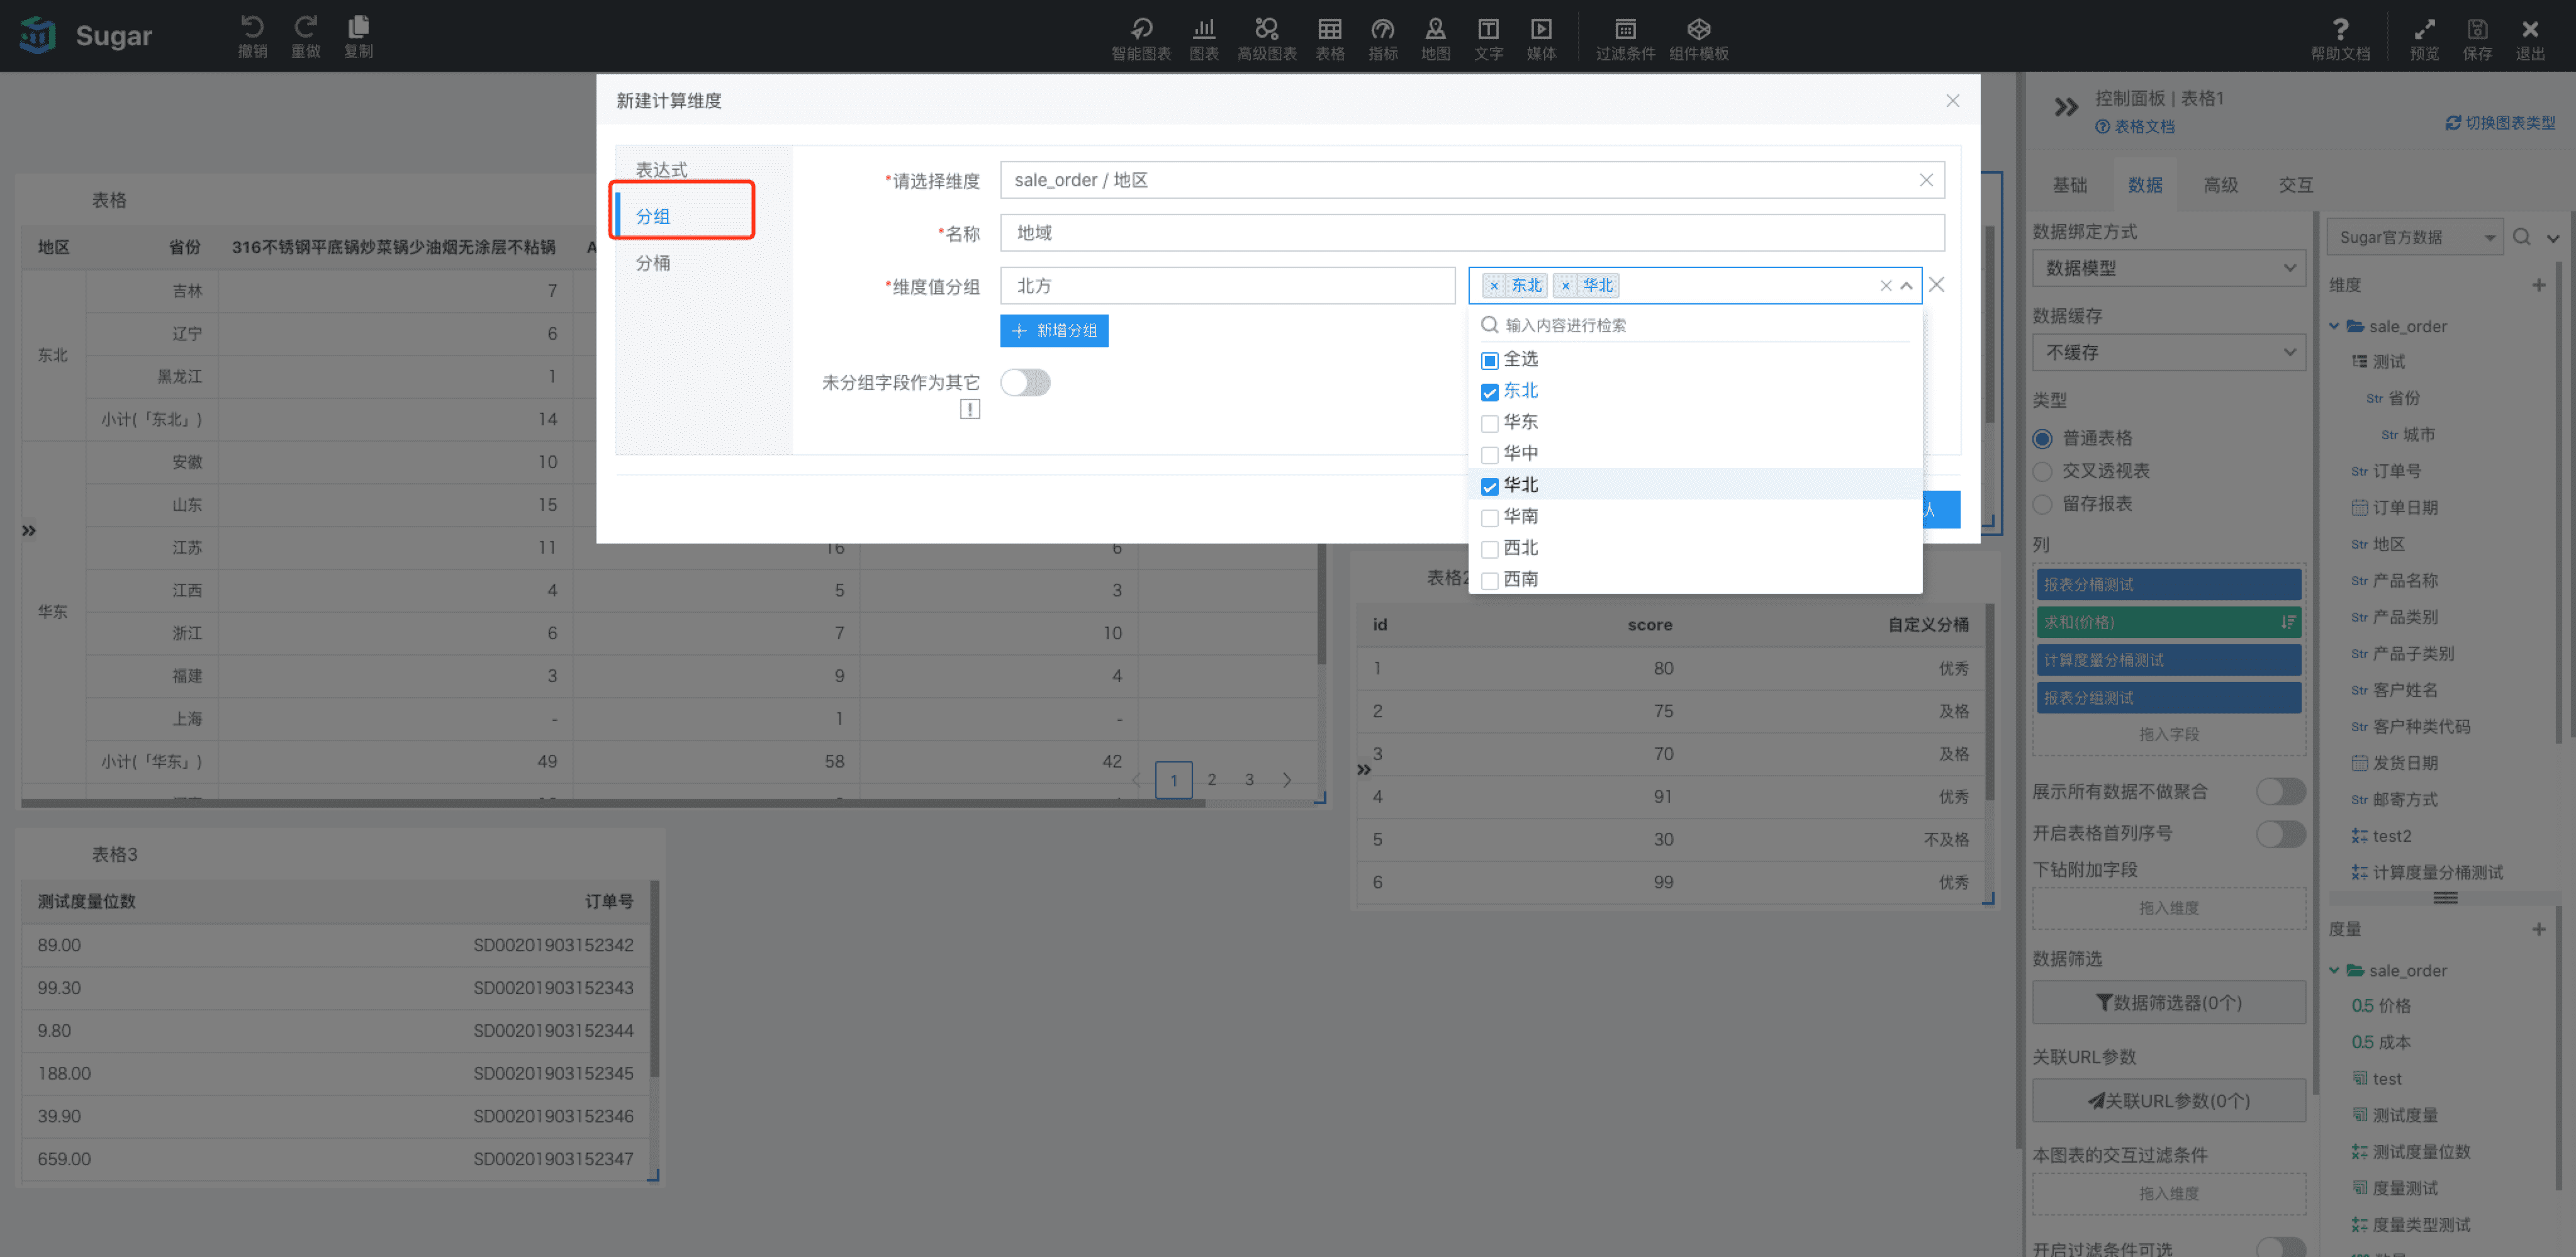Check the 西南 option

coord(1490,580)
